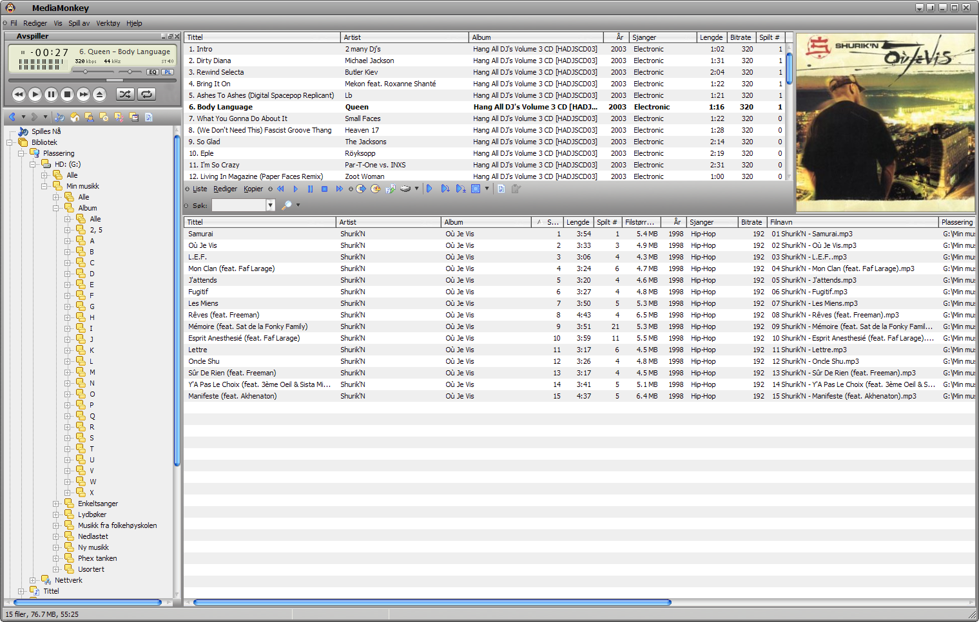This screenshot has height=622, width=979.
Task: Toggle the EQ equalizer button
Action: point(153,72)
